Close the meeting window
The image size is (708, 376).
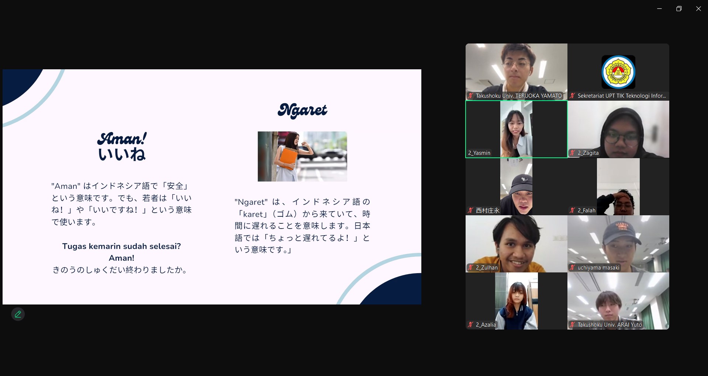[x=698, y=8]
